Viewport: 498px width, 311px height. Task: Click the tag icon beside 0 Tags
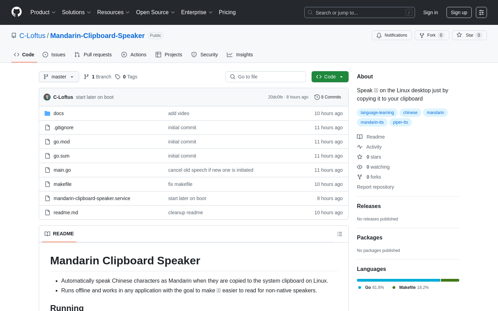tap(118, 77)
